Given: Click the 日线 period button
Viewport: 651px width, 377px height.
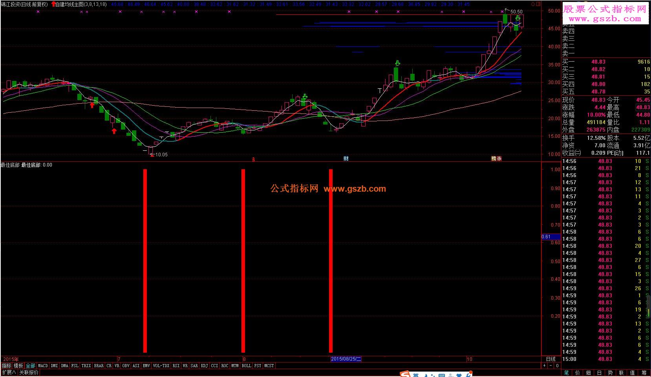Looking at the screenshot, I should (551, 359).
